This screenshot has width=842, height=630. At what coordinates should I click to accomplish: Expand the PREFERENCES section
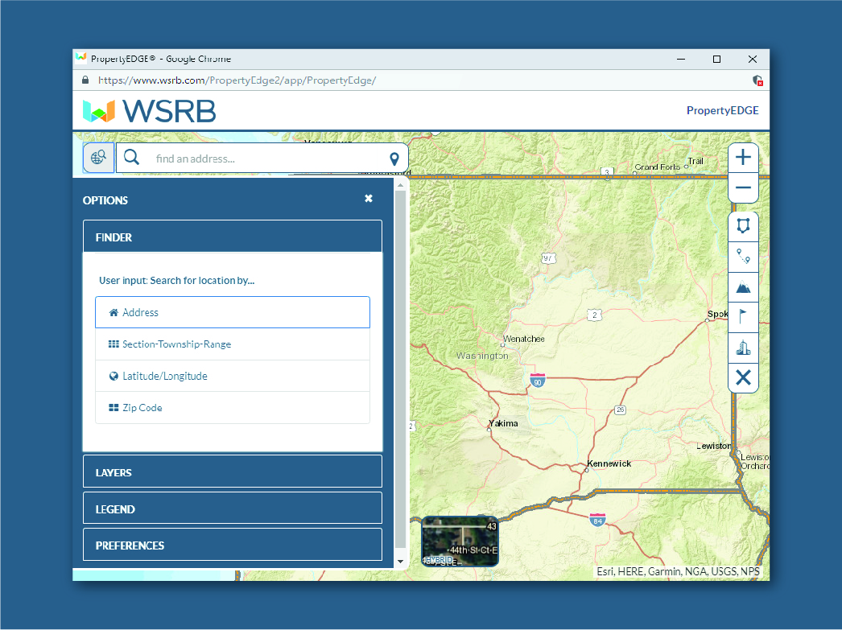[233, 544]
